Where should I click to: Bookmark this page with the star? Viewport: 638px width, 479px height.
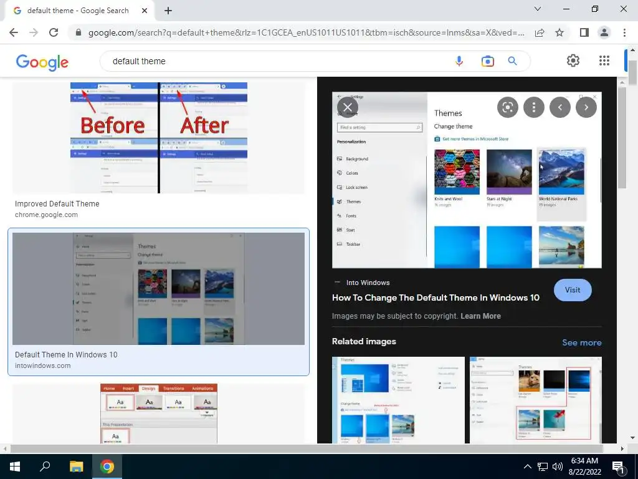tap(559, 32)
